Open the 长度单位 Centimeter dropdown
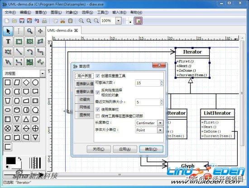The image size is (249, 188). coord(160,123)
